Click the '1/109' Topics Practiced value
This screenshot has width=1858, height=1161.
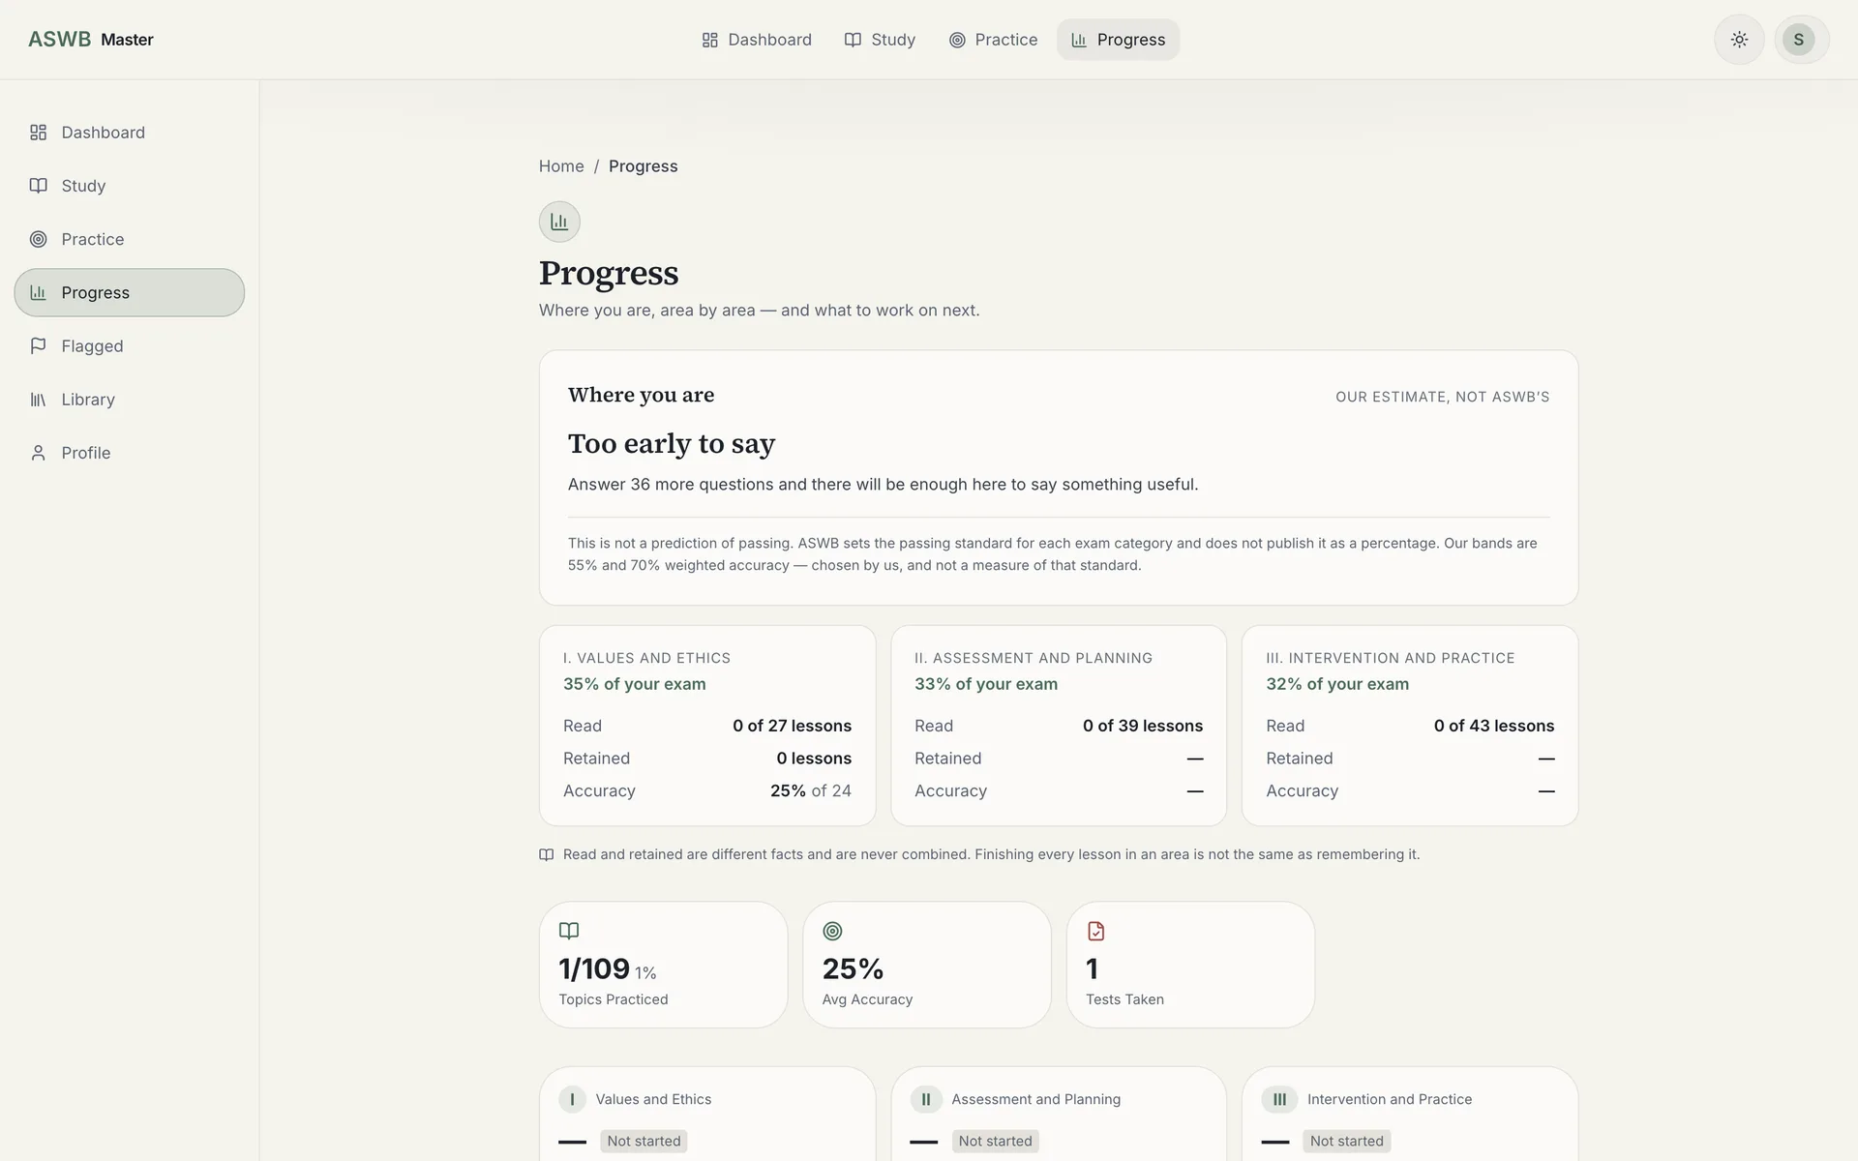click(594, 968)
